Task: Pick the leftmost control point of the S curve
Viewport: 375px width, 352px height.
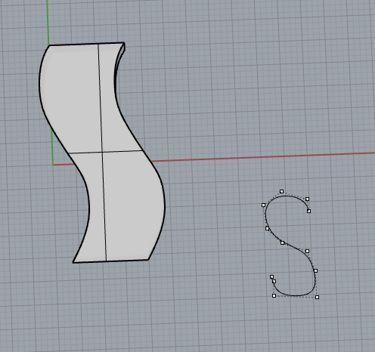Action: tap(263, 205)
